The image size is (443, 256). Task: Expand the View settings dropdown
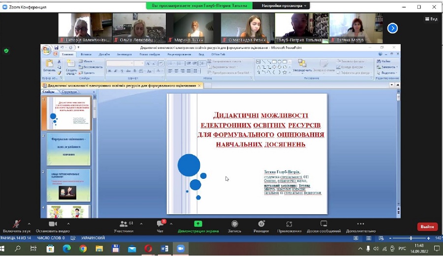click(x=285, y=6)
